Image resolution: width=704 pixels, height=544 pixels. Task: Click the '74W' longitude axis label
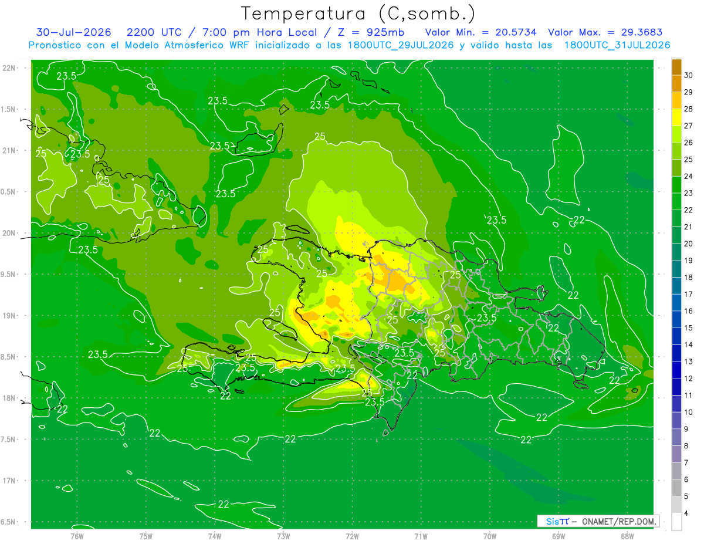(215, 536)
